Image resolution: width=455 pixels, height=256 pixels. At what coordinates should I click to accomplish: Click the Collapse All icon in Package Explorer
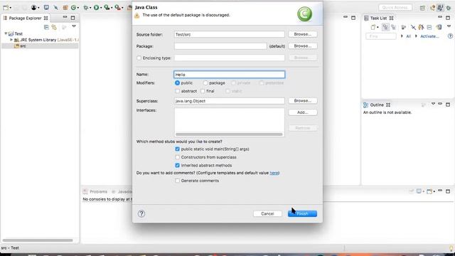coord(46,27)
